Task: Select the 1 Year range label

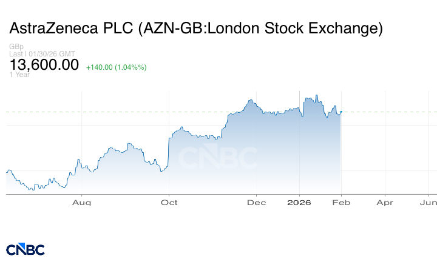Action: coord(19,75)
